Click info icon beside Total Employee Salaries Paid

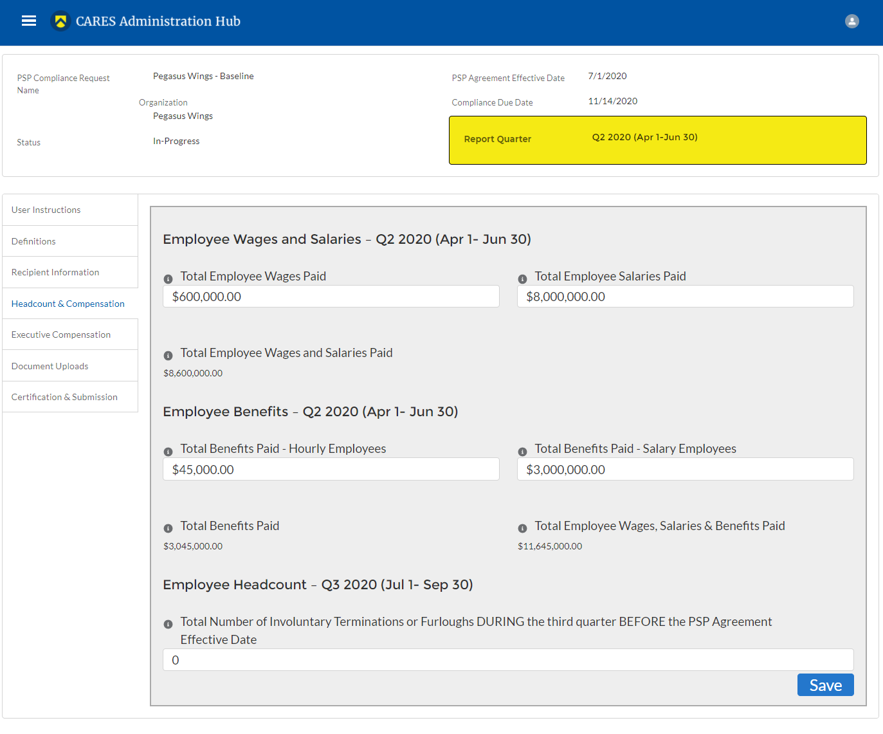coord(522,279)
